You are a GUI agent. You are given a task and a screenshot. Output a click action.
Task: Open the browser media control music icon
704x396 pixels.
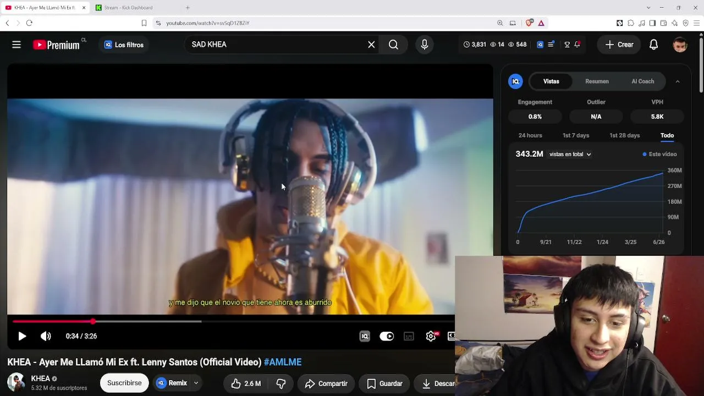click(641, 23)
